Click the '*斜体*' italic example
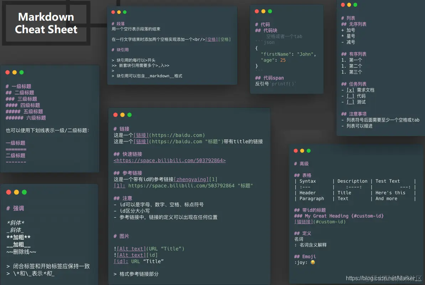425x285 pixels. point(15,223)
